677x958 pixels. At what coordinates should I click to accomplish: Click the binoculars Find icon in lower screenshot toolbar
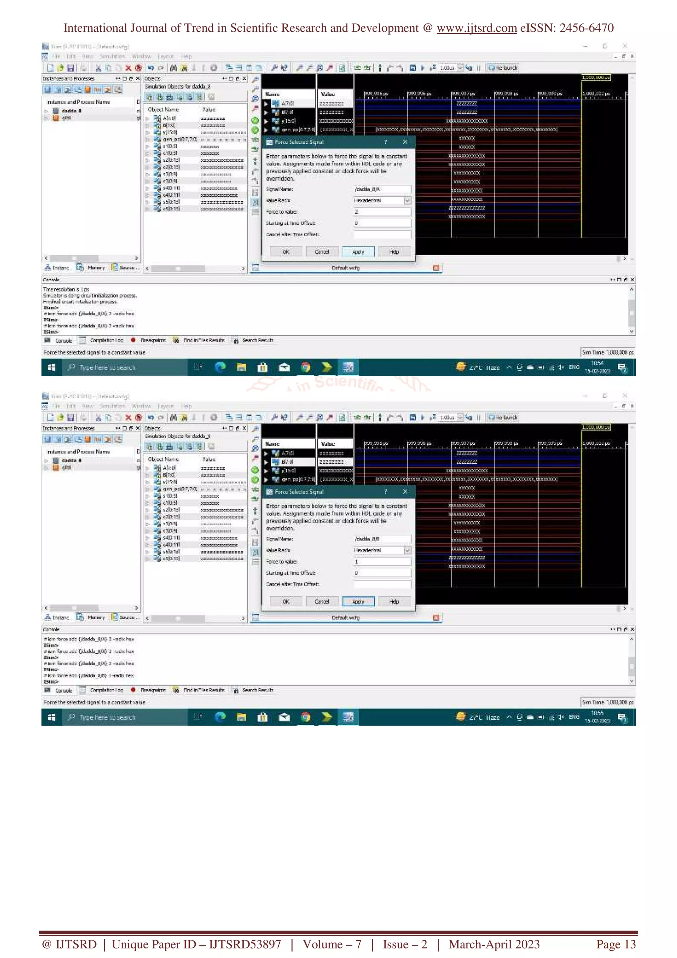coord(174,418)
